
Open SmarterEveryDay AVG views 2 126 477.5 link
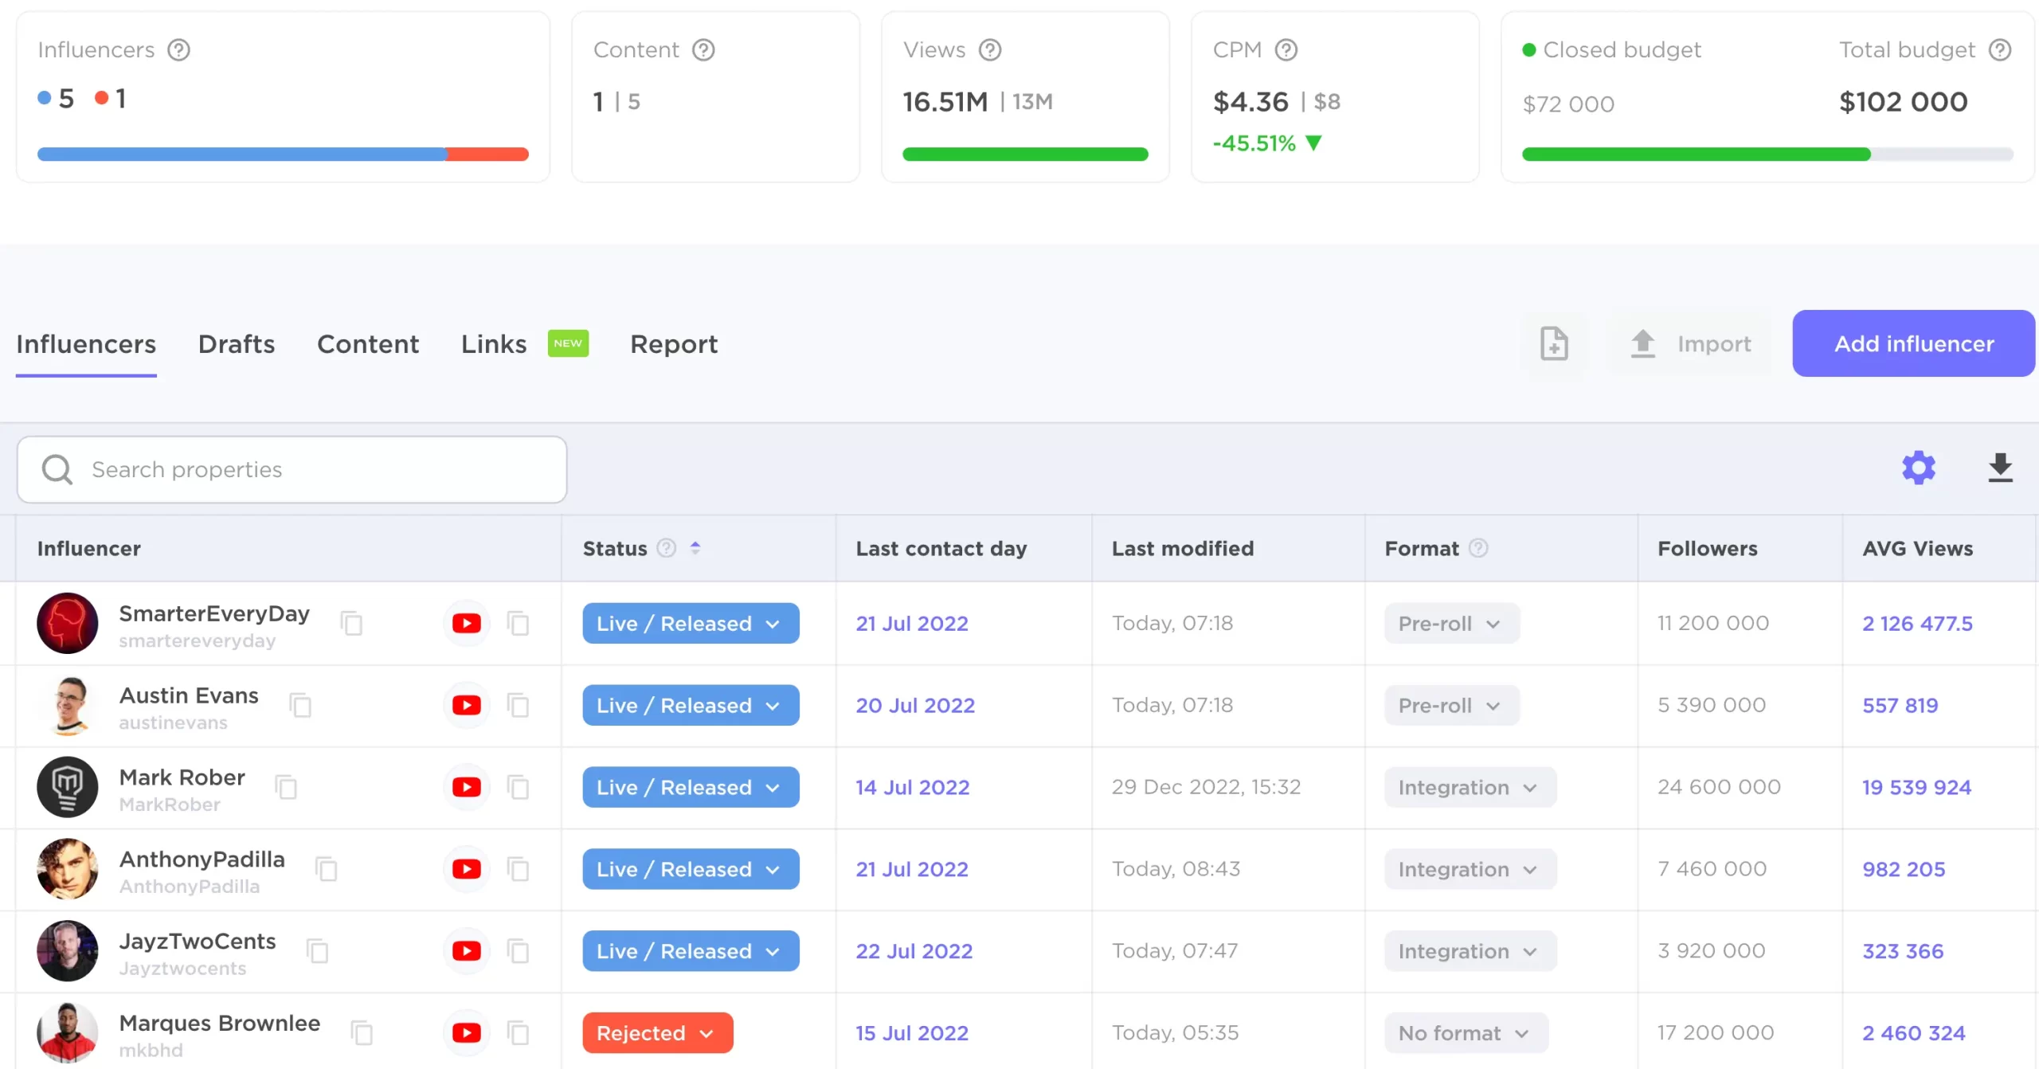click(x=1916, y=623)
